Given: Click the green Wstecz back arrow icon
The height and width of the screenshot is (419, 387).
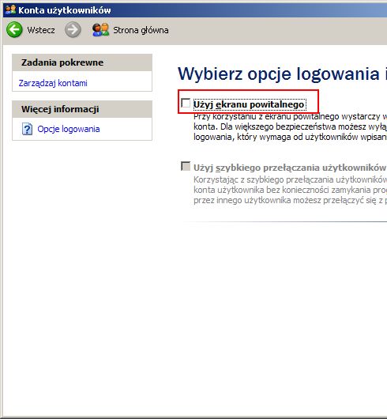Looking at the screenshot, I should [14, 30].
